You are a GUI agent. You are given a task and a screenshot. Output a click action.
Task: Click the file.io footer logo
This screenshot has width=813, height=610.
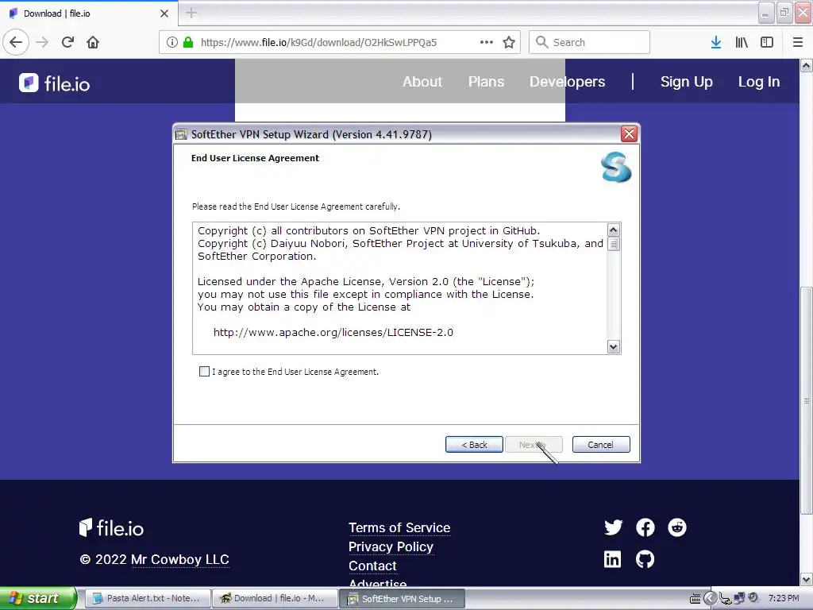point(111,528)
